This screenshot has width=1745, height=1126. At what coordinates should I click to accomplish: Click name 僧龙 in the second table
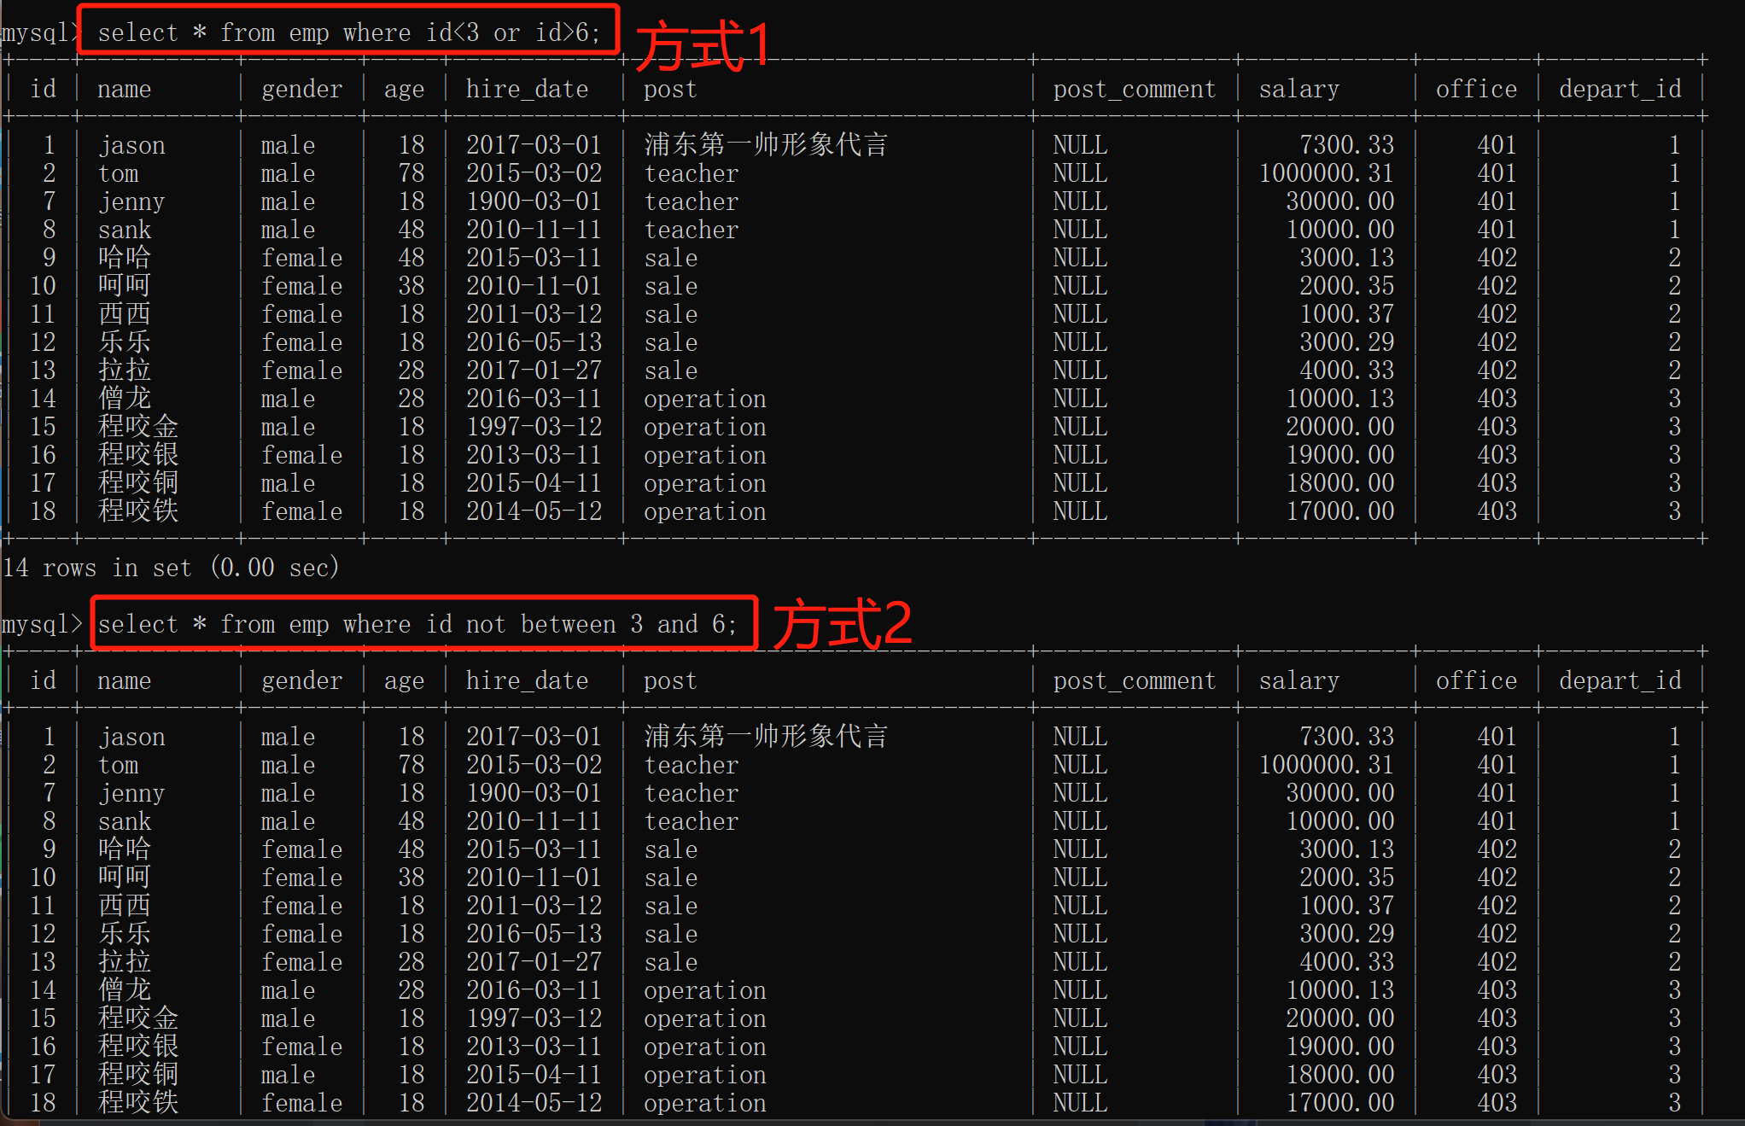click(125, 989)
